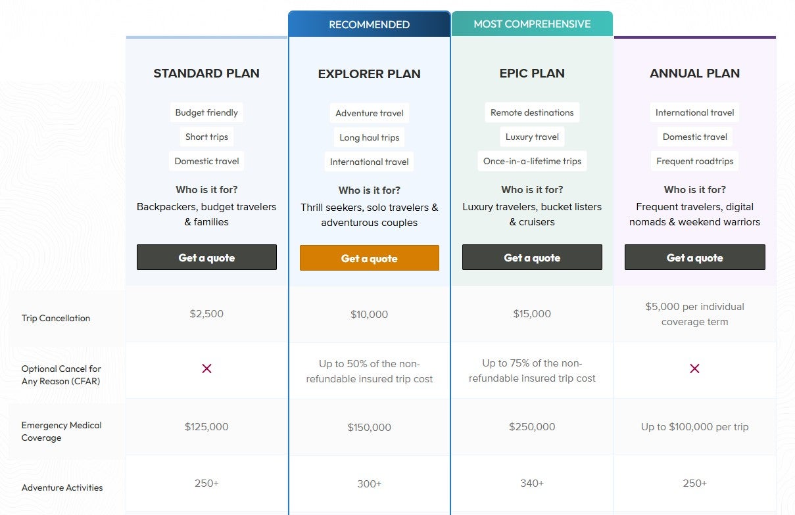Viewport: 795px width, 515px height.
Task: Select the 'Long haul trips' chip
Action: [x=369, y=137]
